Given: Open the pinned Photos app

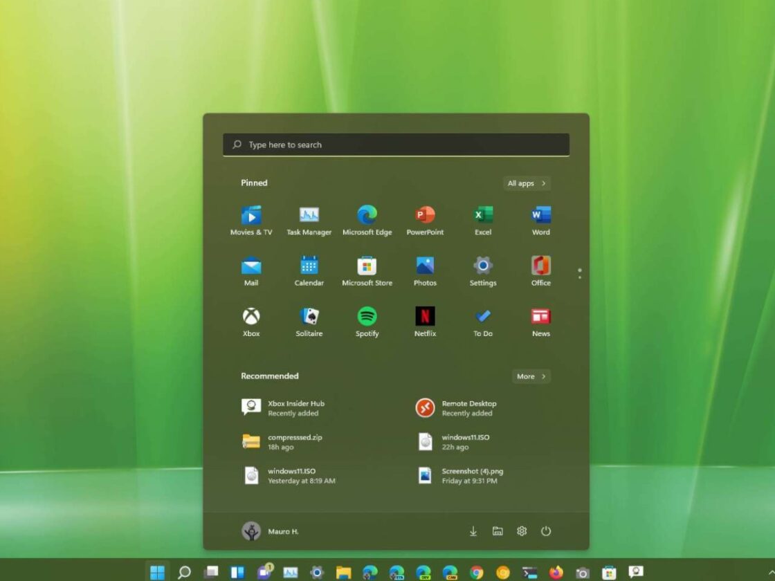Looking at the screenshot, I should (x=425, y=271).
